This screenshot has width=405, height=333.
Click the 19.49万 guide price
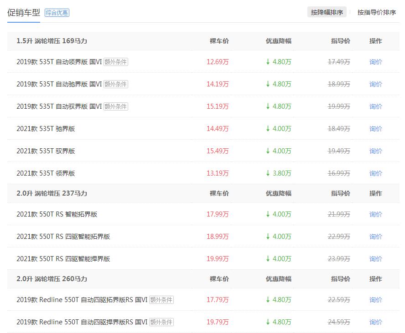click(x=339, y=151)
